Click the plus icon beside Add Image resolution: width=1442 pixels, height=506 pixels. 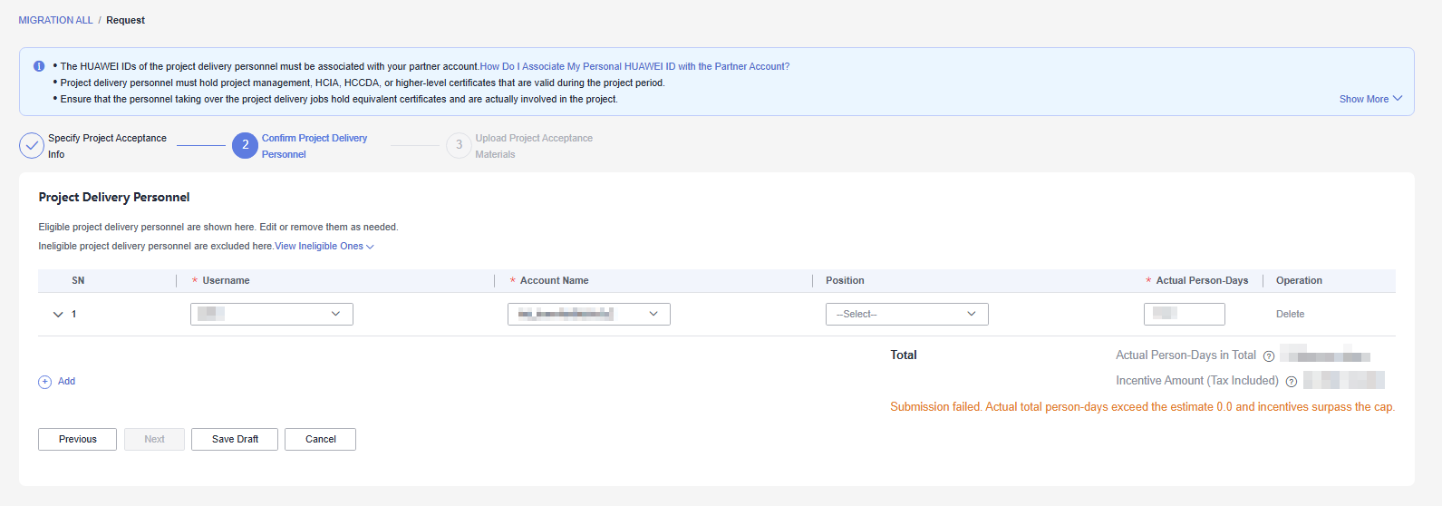point(44,382)
